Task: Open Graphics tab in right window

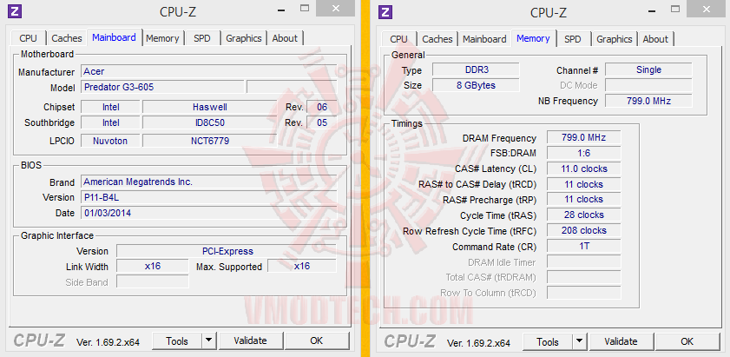Action: pos(614,39)
